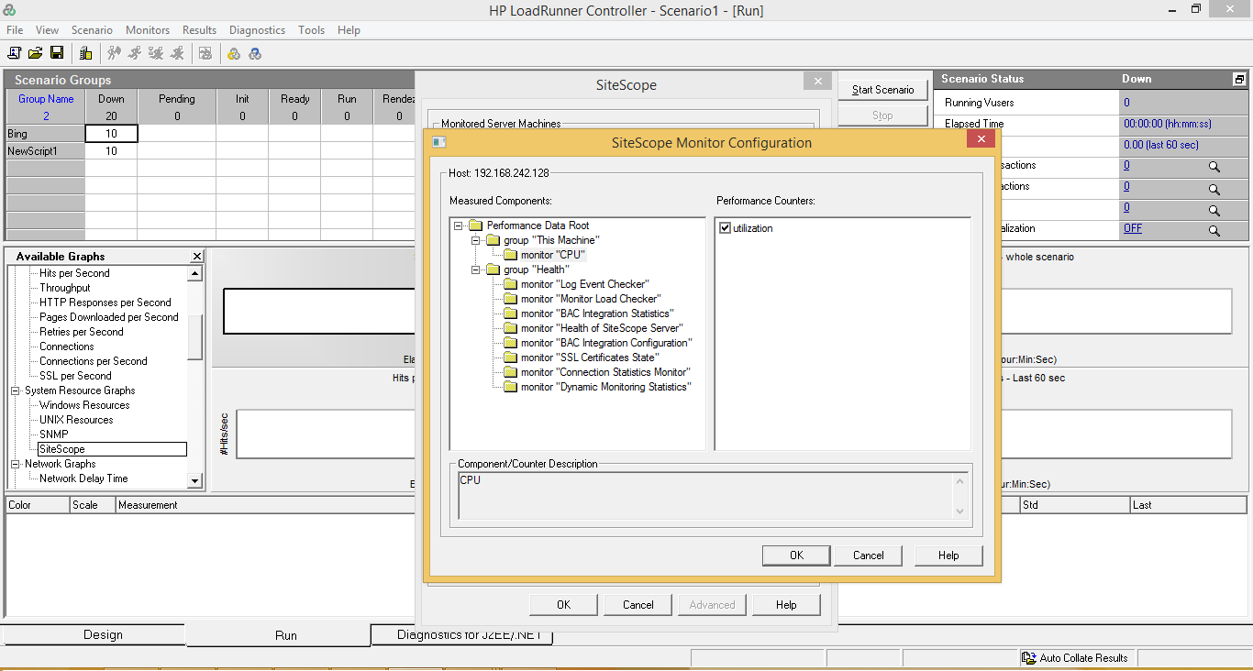Image resolution: width=1253 pixels, height=671 pixels.
Task: Collapse the group "This Machine" node
Action: 476,240
